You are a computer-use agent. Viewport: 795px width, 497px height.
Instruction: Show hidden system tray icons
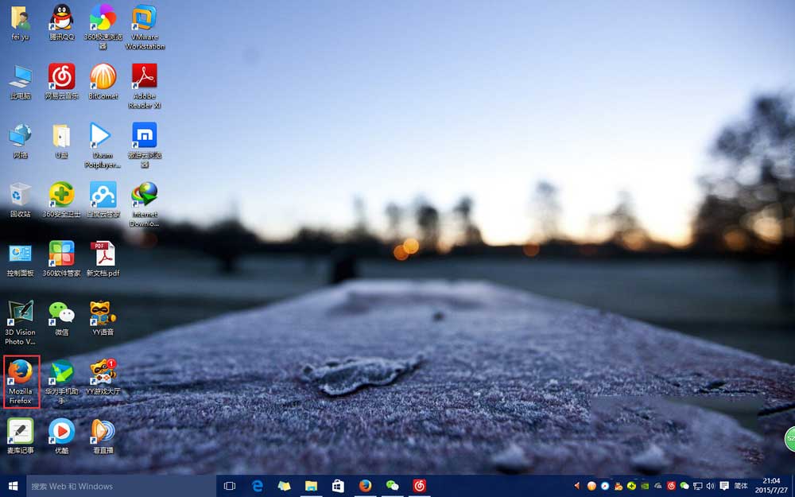point(577,486)
